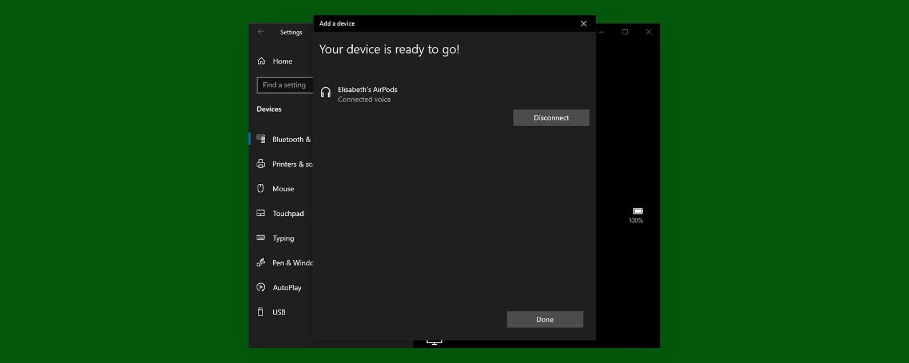The image size is (909, 363).
Task: Close the Add a device dialog
Action: [584, 23]
